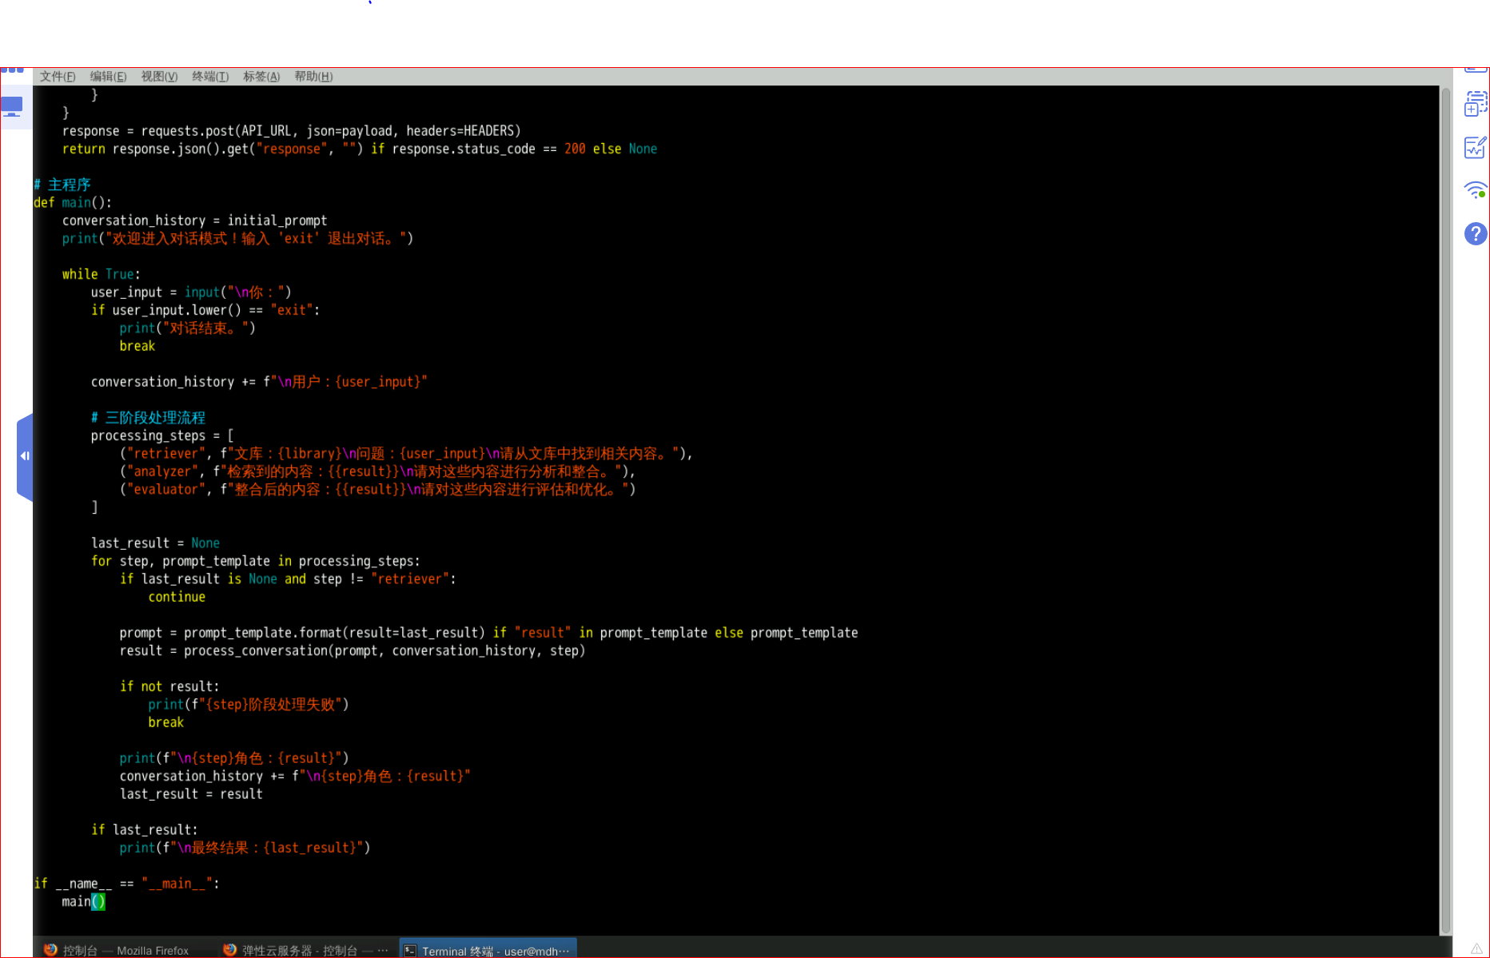This screenshot has width=1490, height=958.
Task: Click the add-window layout icon in right sidebar
Action: coord(1476,104)
